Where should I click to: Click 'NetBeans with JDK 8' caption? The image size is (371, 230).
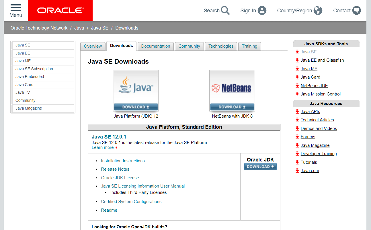(232, 116)
